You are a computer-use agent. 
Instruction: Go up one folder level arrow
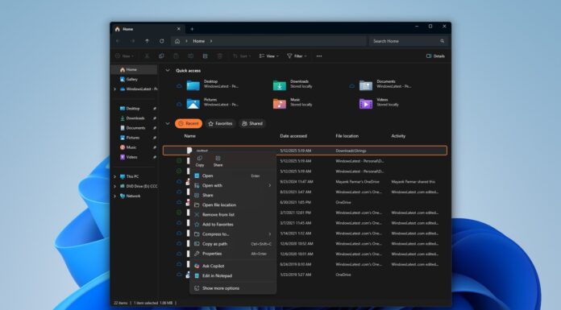coord(147,41)
